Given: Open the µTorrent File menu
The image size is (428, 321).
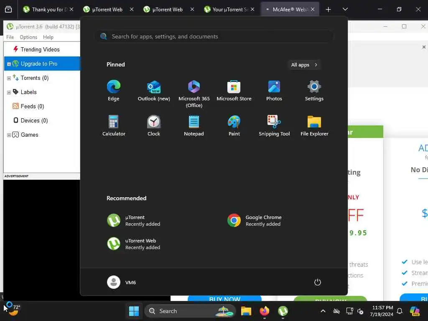Looking at the screenshot, I should click(10, 37).
